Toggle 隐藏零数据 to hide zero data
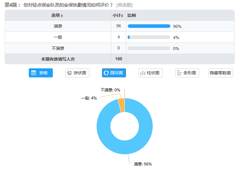 pos(221,73)
